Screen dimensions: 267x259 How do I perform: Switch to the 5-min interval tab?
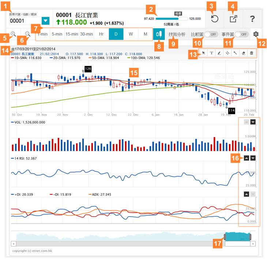coord(57,34)
